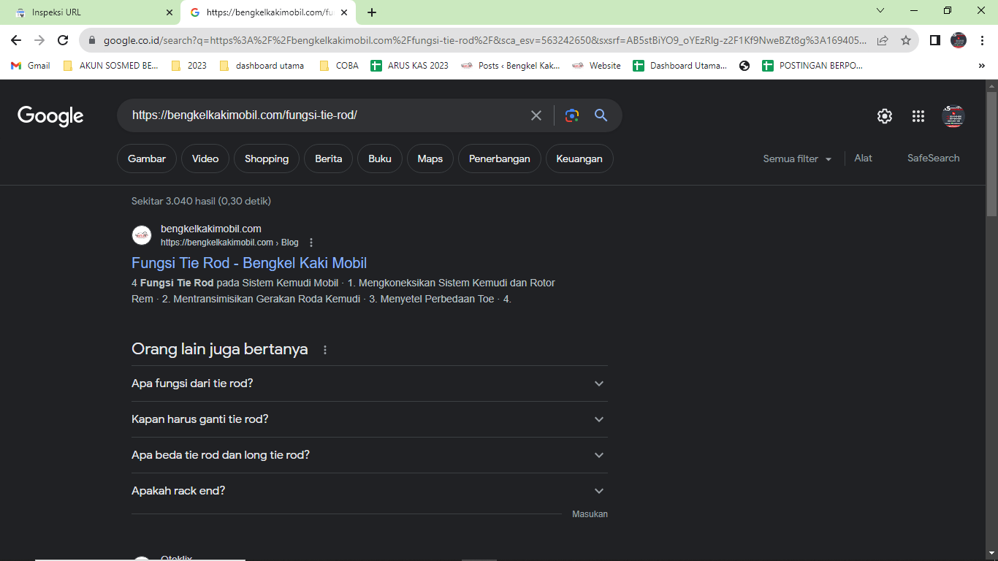Click the Alat tools button
Image resolution: width=998 pixels, height=561 pixels.
pos(864,159)
